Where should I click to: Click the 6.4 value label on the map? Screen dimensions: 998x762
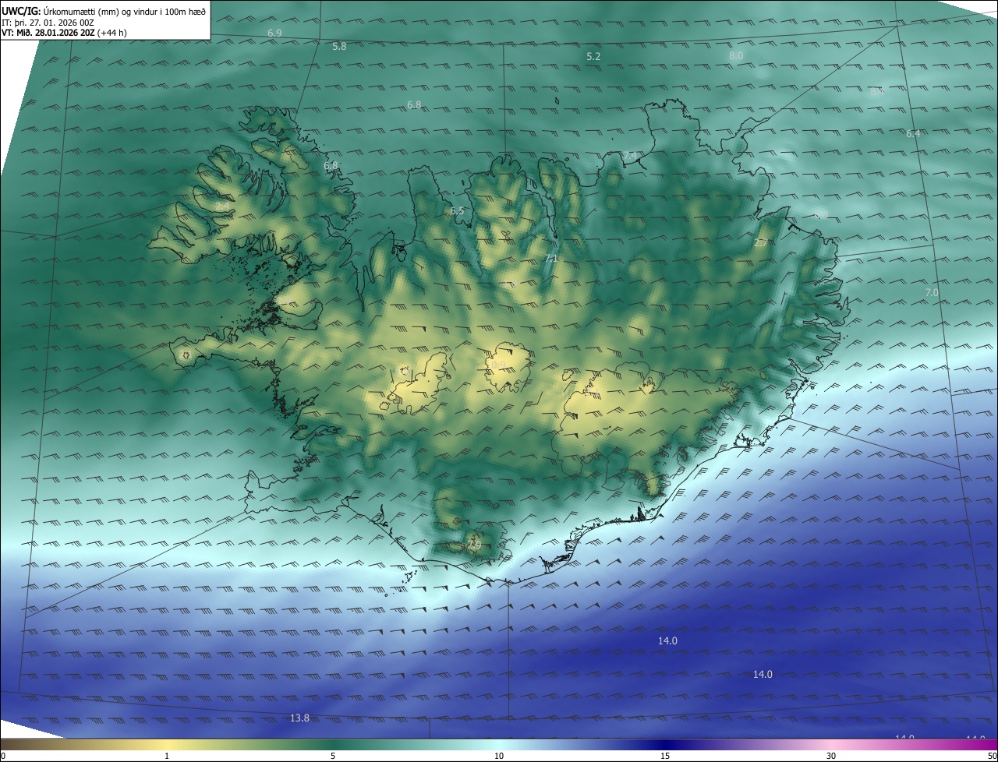(913, 134)
